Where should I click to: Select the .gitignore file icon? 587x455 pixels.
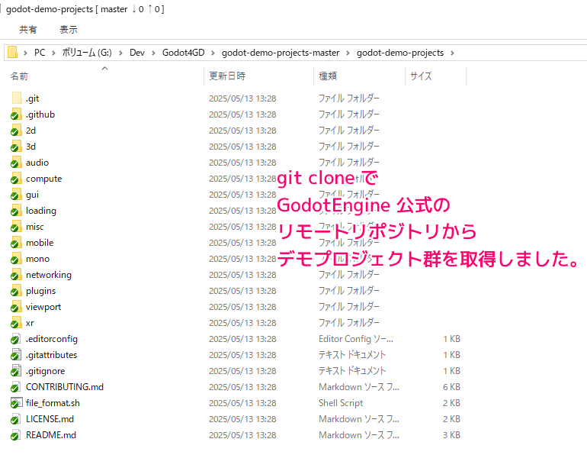(x=16, y=371)
